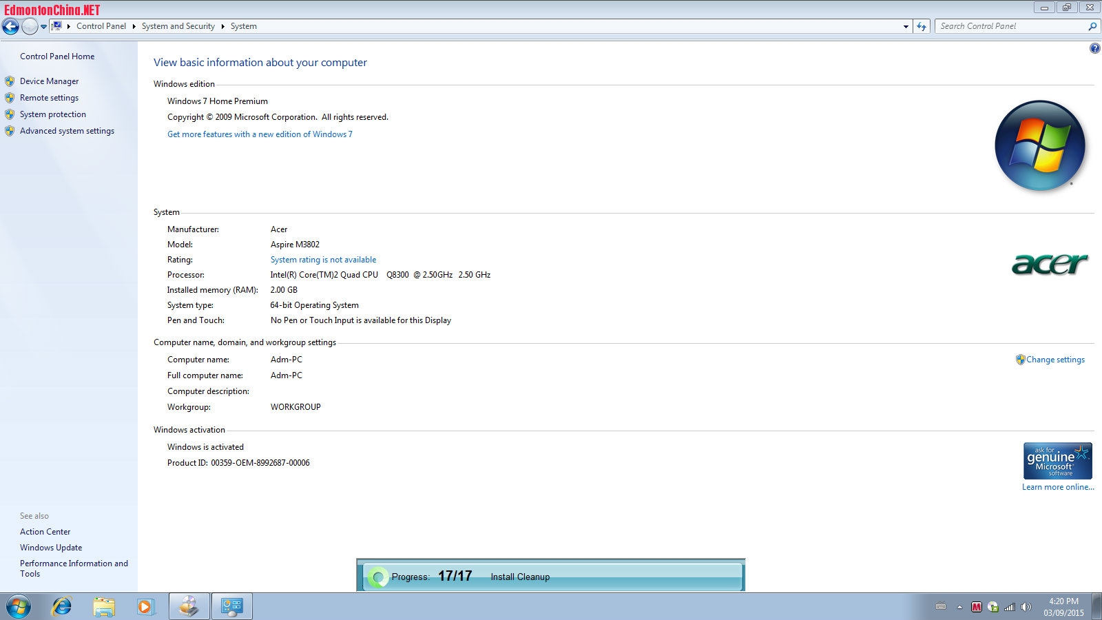Show hidden system tray icons
Image resolution: width=1102 pixels, height=620 pixels.
coord(959,607)
